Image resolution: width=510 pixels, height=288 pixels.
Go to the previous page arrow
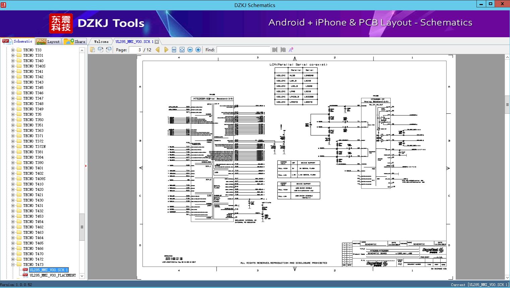(158, 50)
